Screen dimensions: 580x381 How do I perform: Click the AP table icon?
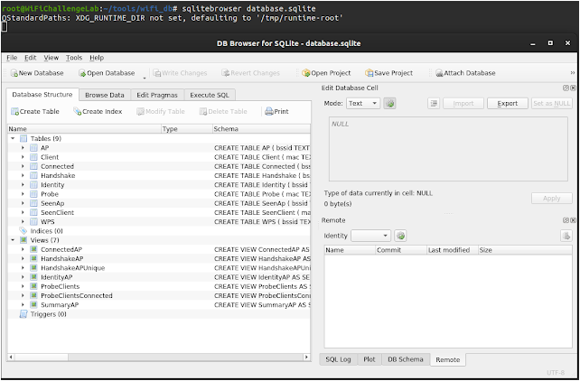[33, 148]
